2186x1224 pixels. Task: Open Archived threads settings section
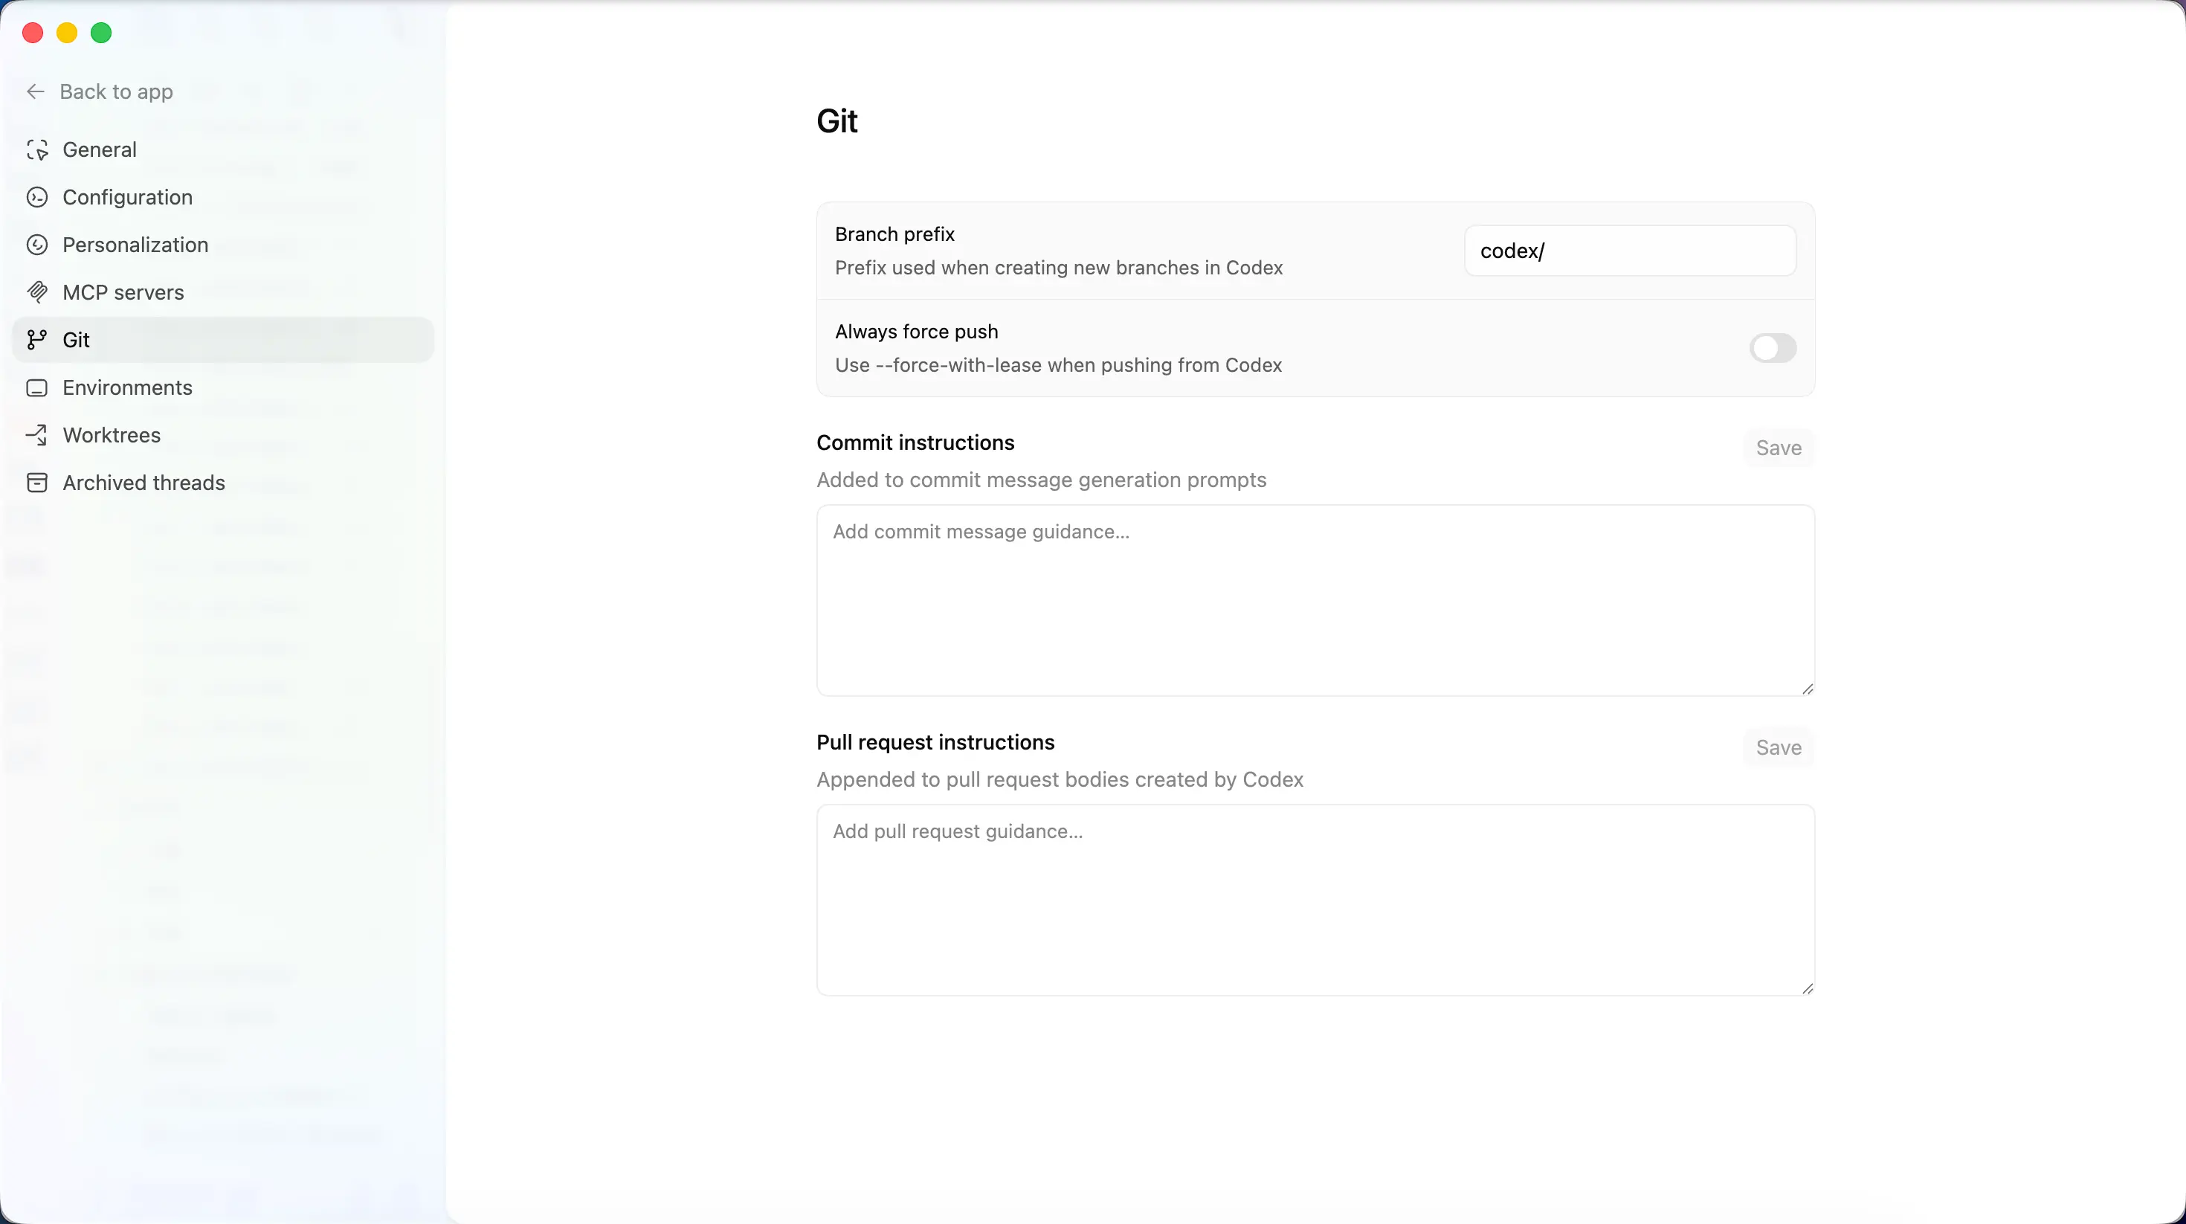(144, 483)
